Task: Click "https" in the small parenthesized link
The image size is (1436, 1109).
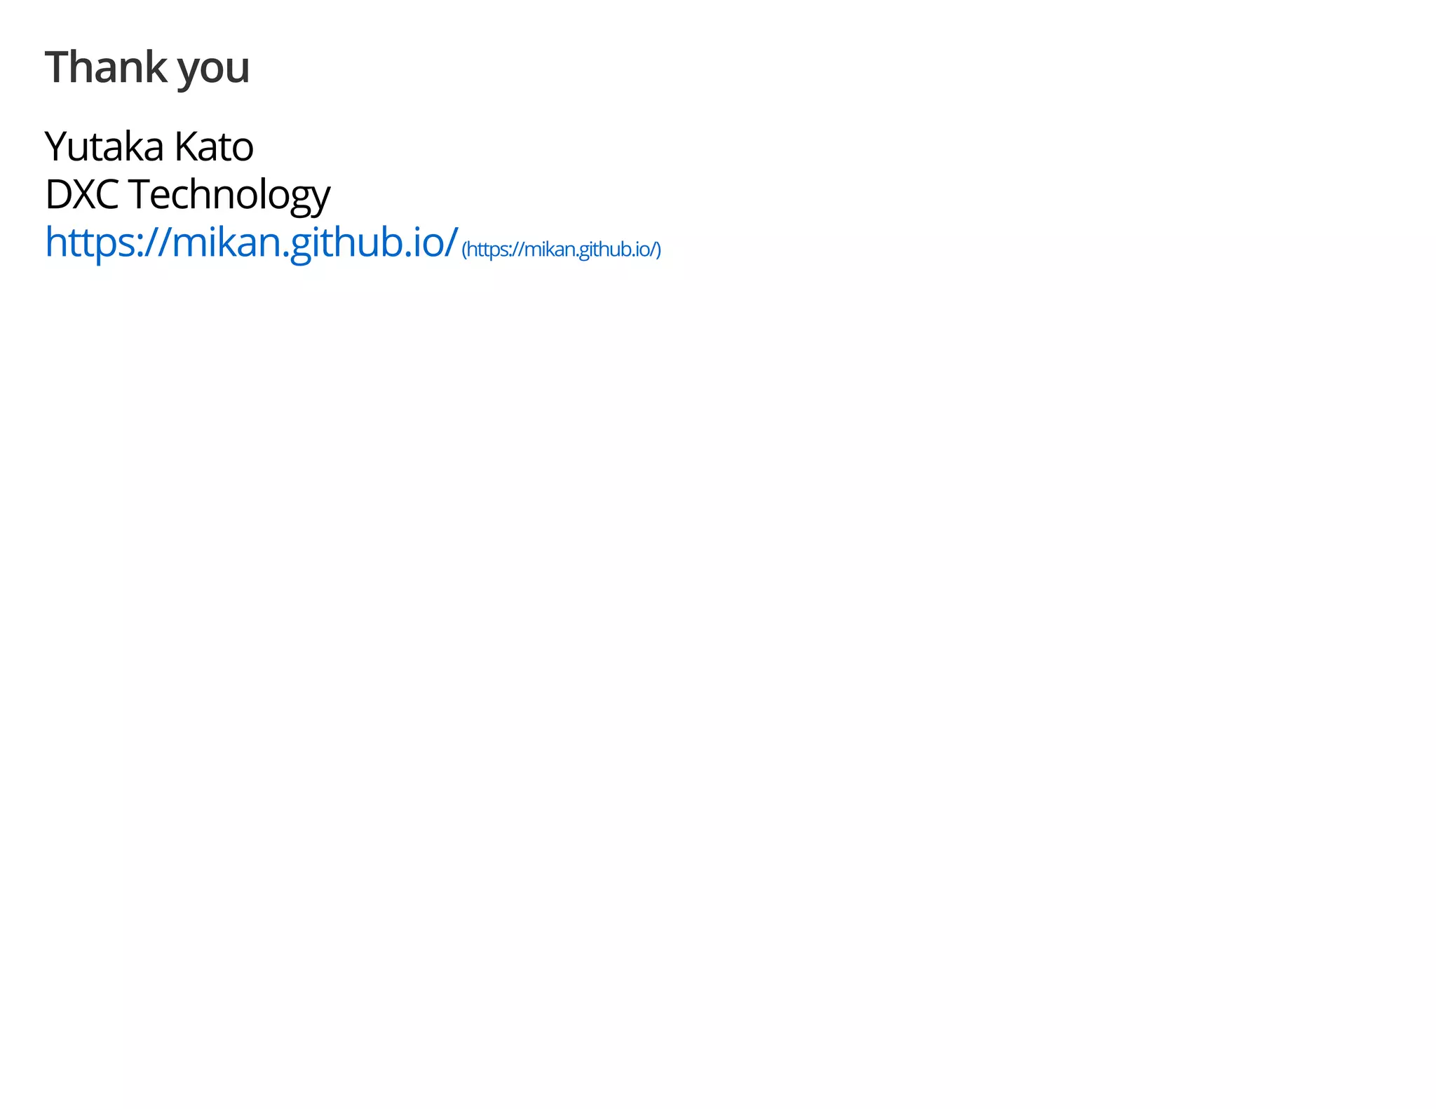Action: 487,250
